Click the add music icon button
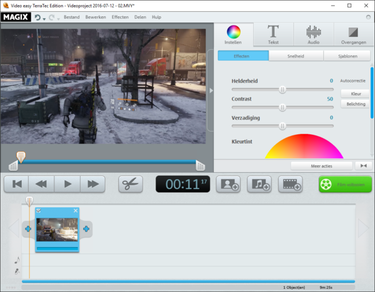 (259, 184)
